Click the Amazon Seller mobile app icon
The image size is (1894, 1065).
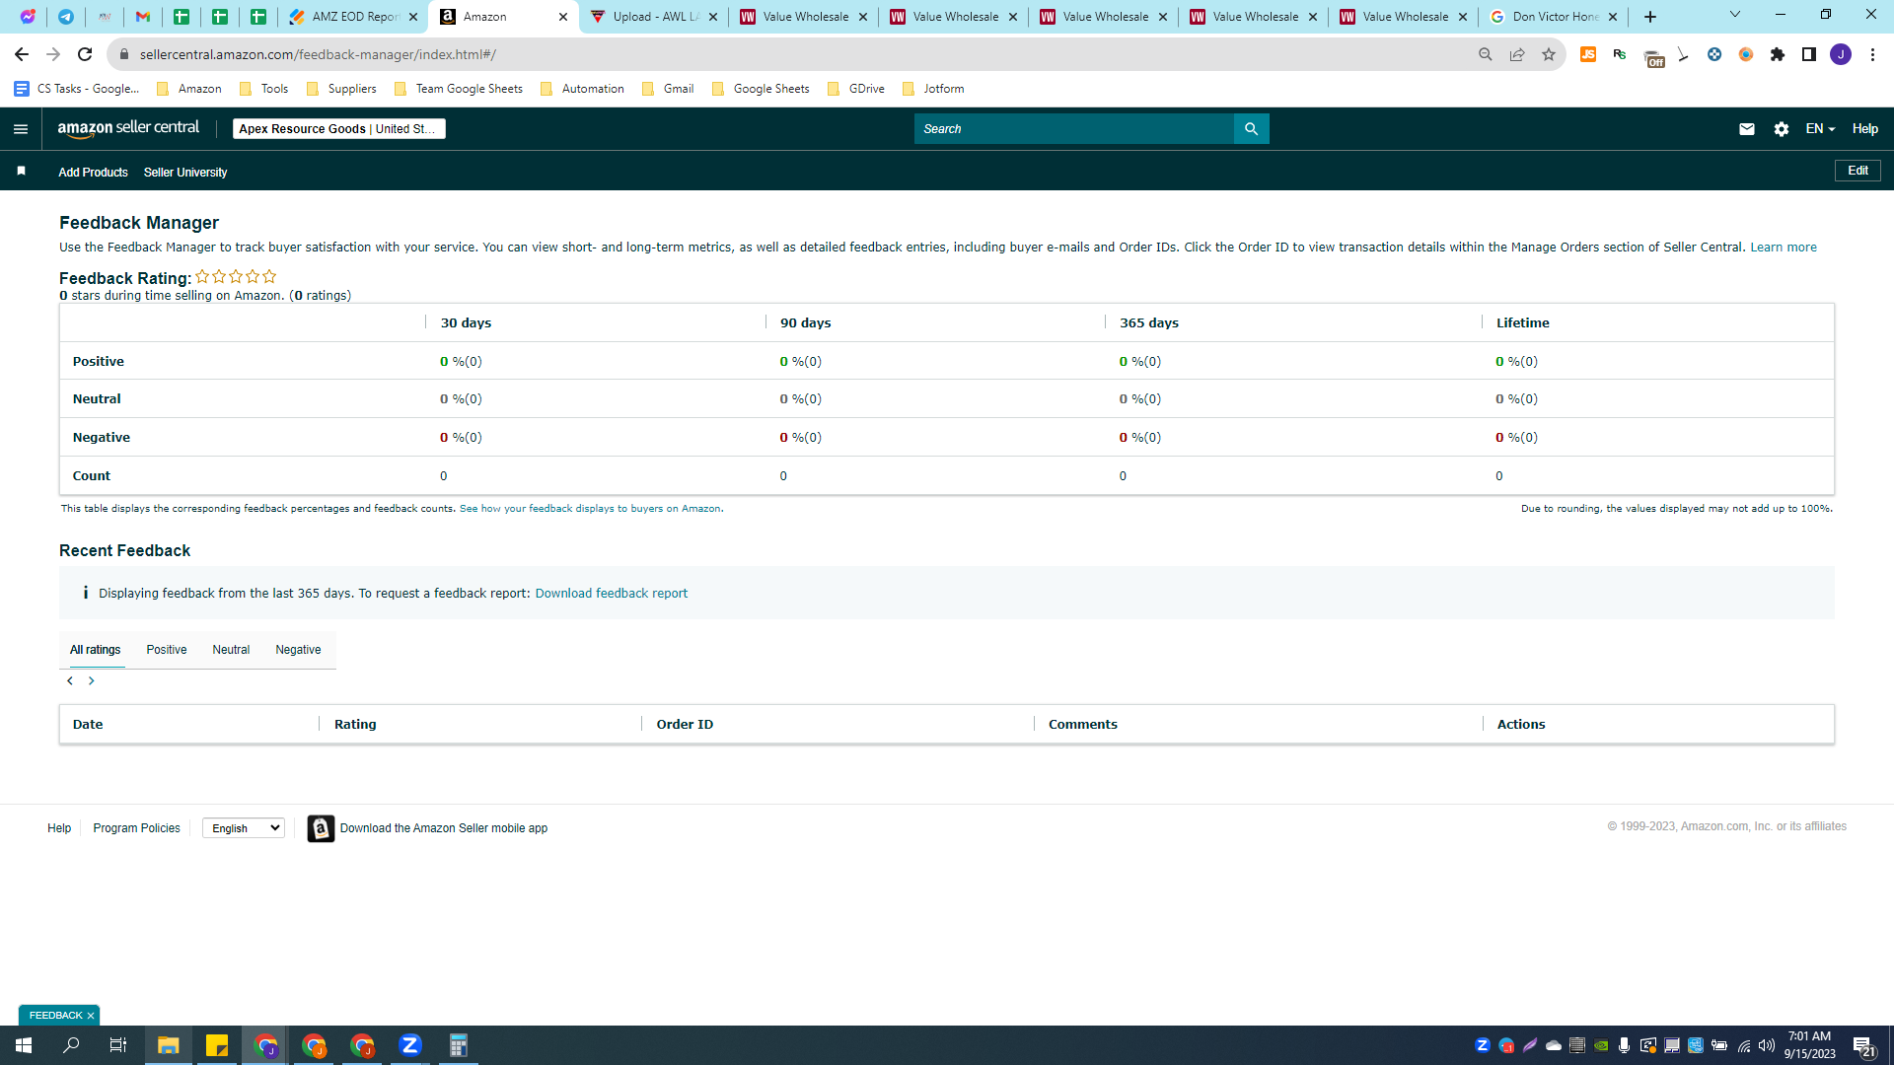321,828
